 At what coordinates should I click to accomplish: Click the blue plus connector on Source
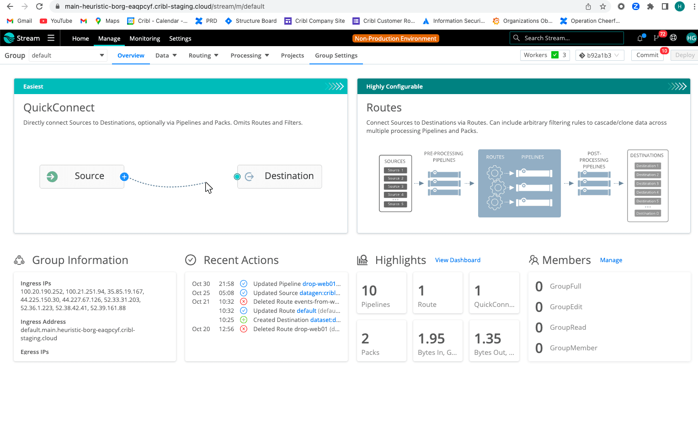124,177
